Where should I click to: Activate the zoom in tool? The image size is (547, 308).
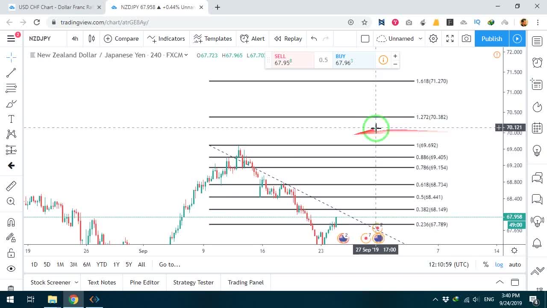[12, 201]
